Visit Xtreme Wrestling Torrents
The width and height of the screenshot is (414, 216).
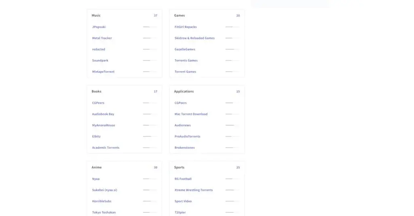194,190
